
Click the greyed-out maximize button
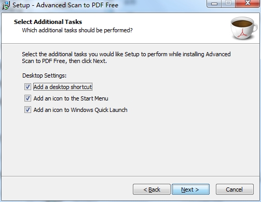(x=228, y=3)
